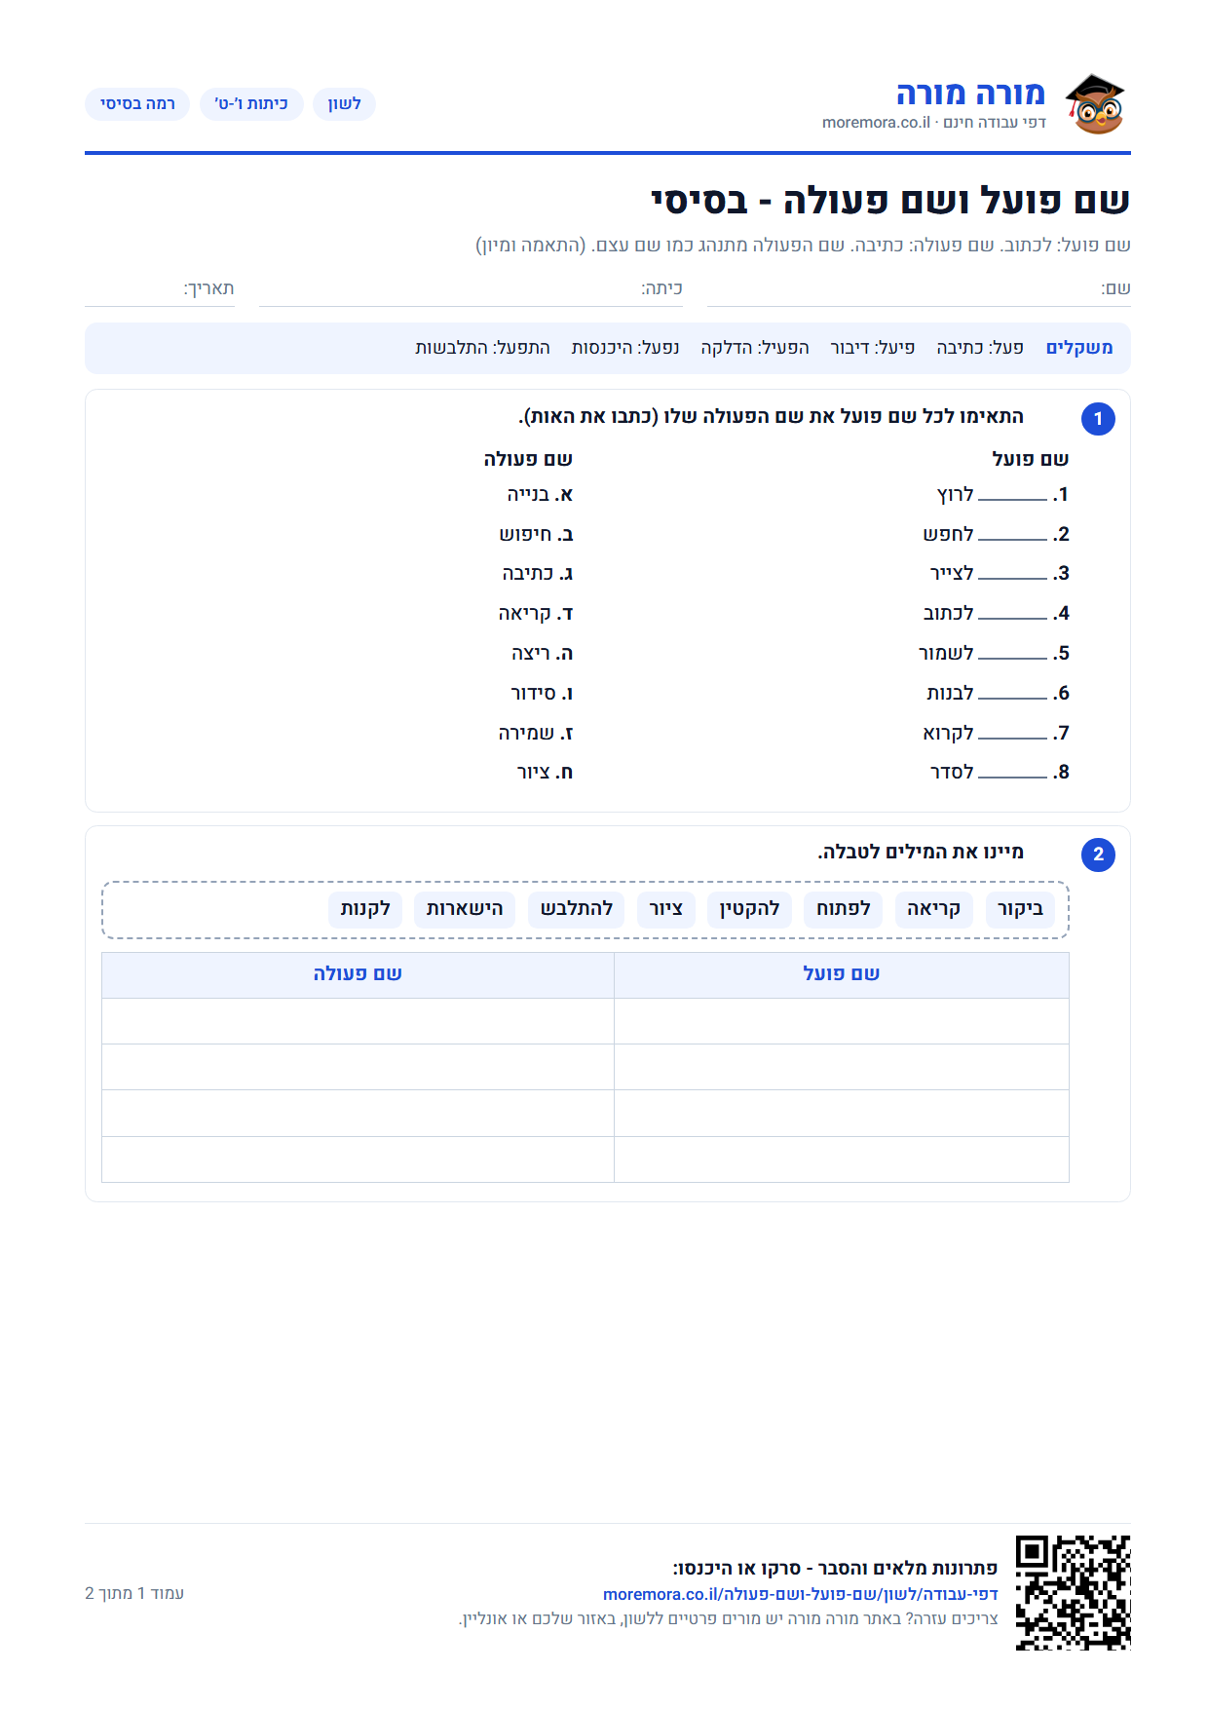Select matching option "ד. קריאה"

536,614
